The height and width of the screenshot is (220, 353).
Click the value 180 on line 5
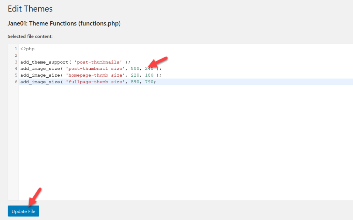pos(149,75)
